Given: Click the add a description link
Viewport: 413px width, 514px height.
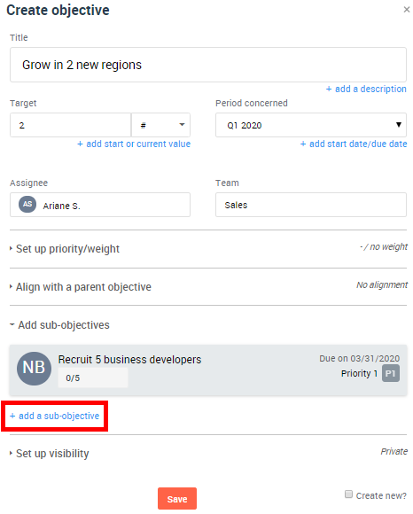Looking at the screenshot, I should click(366, 89).
